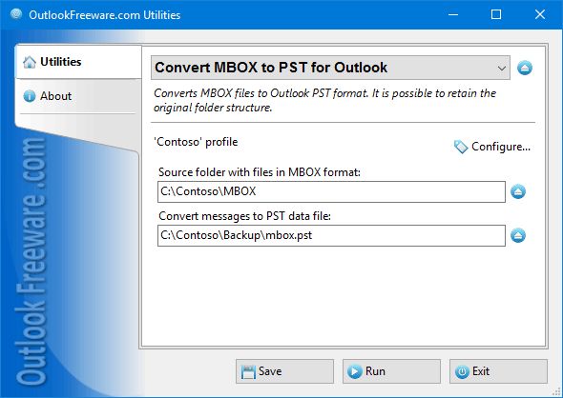Maximize the OutlookFreeware window
The width and height of the screenshot is (563, 398).
496,14
